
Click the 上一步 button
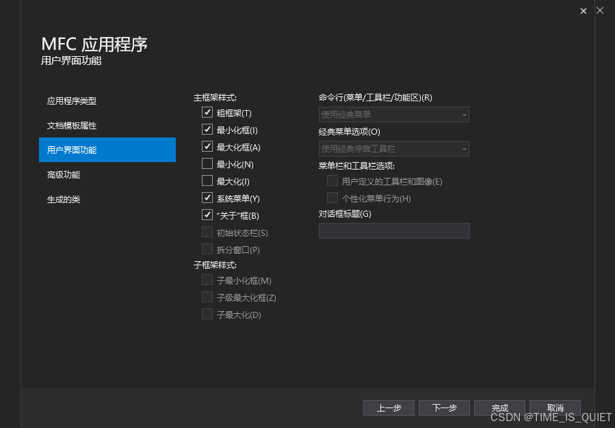click(x=389, y=407)
